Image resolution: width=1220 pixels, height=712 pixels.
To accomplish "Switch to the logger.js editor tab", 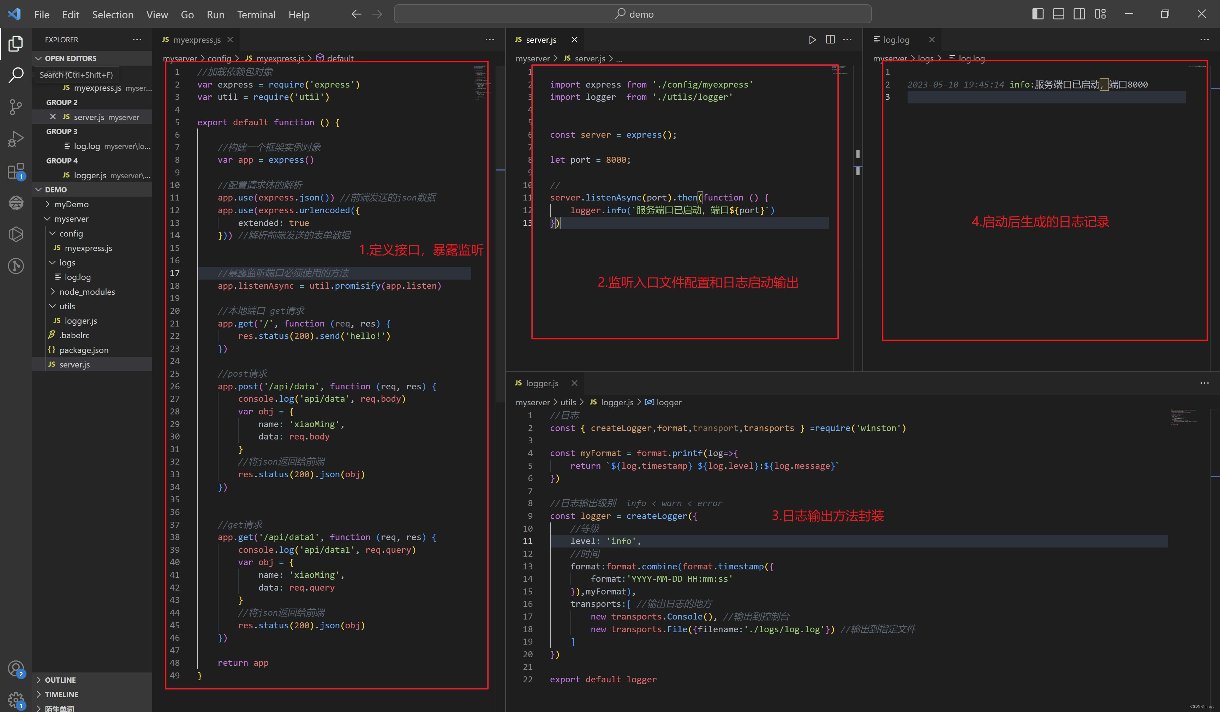I will coord(542,383).
